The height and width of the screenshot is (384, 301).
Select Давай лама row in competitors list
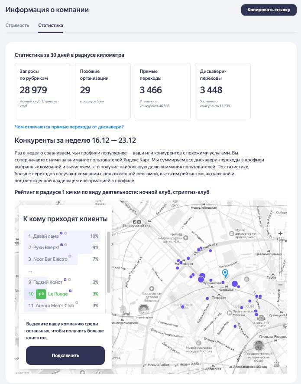pos(62,236)
